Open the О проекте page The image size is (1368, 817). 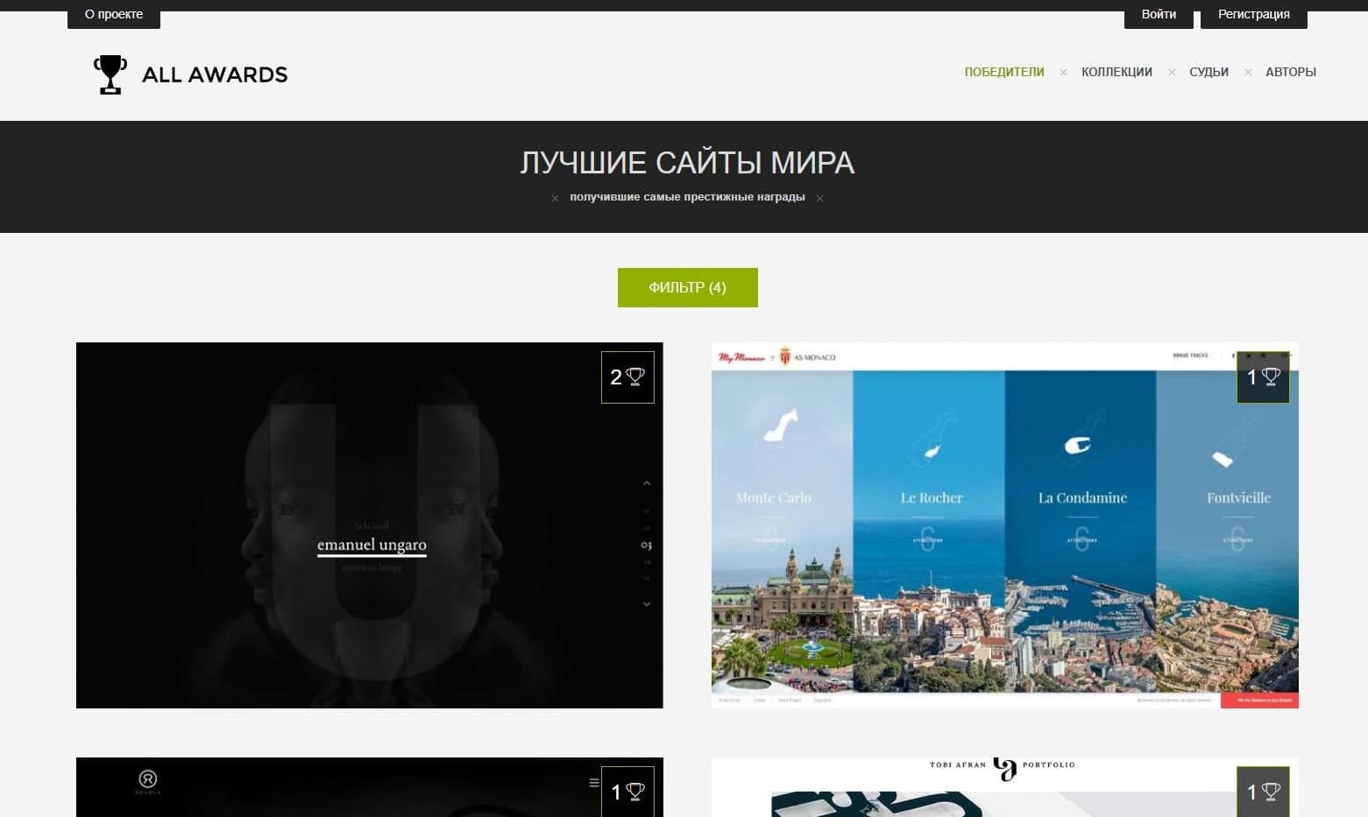click(x=113, y=13)
